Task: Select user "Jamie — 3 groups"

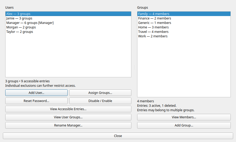Action: (68, 18)
